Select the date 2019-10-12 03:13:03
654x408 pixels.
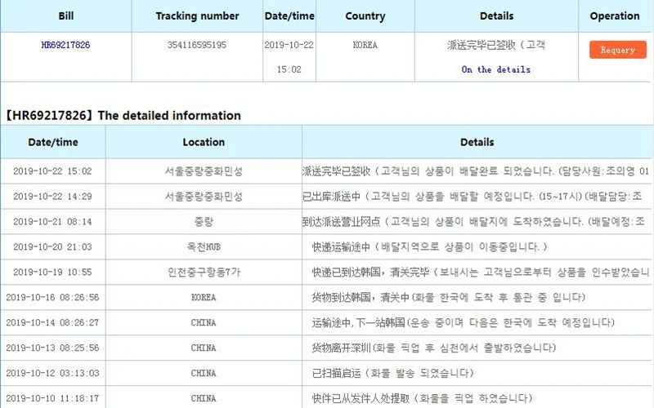[x=52, y=373]
